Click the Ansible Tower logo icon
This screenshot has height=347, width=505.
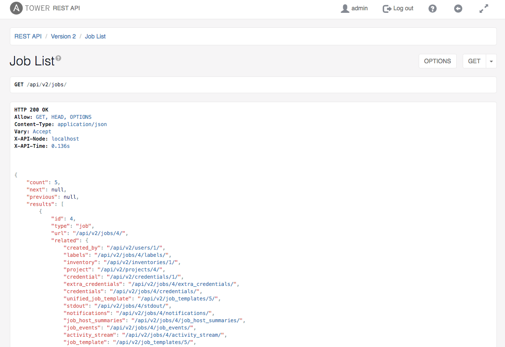tap(16, 8)
